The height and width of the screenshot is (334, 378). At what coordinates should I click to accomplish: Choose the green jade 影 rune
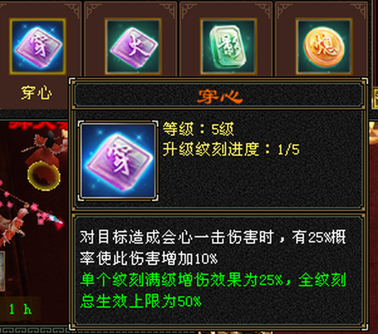click(228, 46)
